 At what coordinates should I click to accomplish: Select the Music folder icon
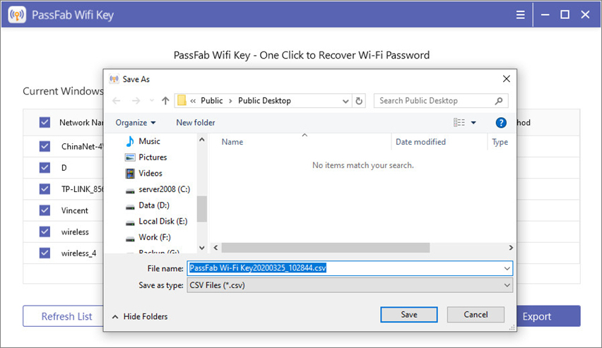[x=130, y=141]
